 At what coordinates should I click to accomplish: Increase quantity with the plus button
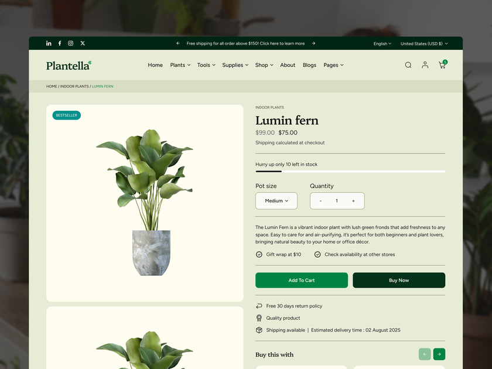click(353, 201)
